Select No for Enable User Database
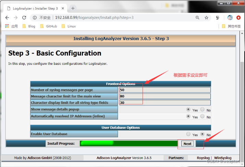245x167 pixels. (203, 134)
